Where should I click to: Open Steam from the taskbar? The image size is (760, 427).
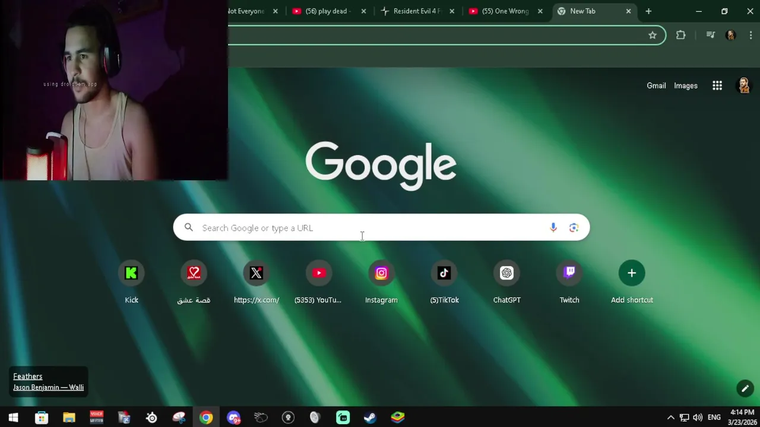coord(370,418)
